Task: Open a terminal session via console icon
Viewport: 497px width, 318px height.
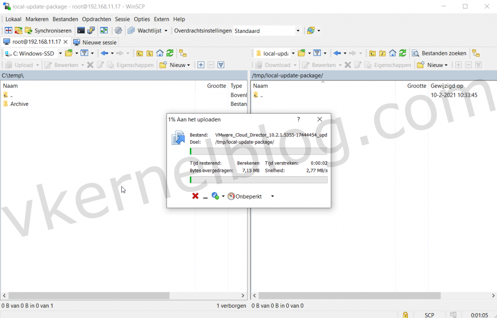Action: pos(80,30)
